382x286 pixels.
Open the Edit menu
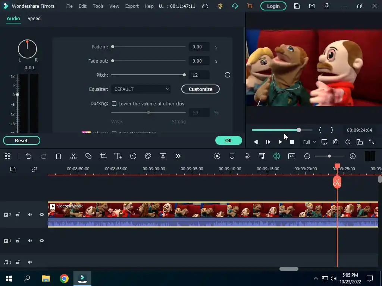[x=82, y=6]
